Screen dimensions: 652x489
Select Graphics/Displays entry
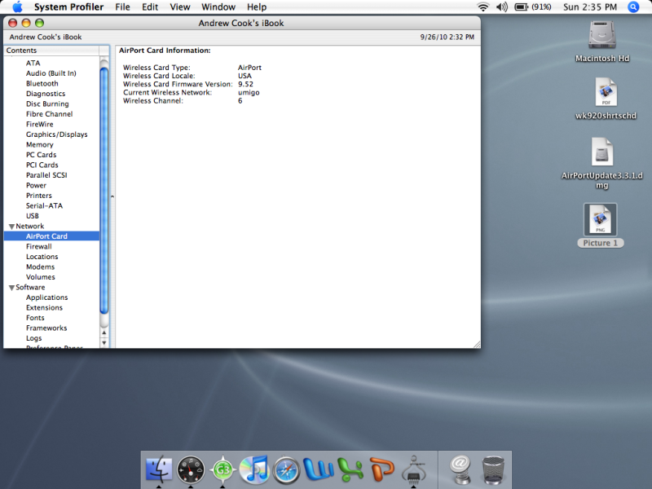click(x=57, y=134)
